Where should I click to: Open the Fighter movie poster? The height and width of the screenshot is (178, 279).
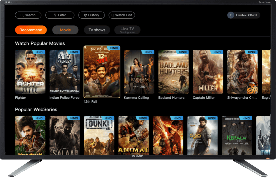click(30, 72)
